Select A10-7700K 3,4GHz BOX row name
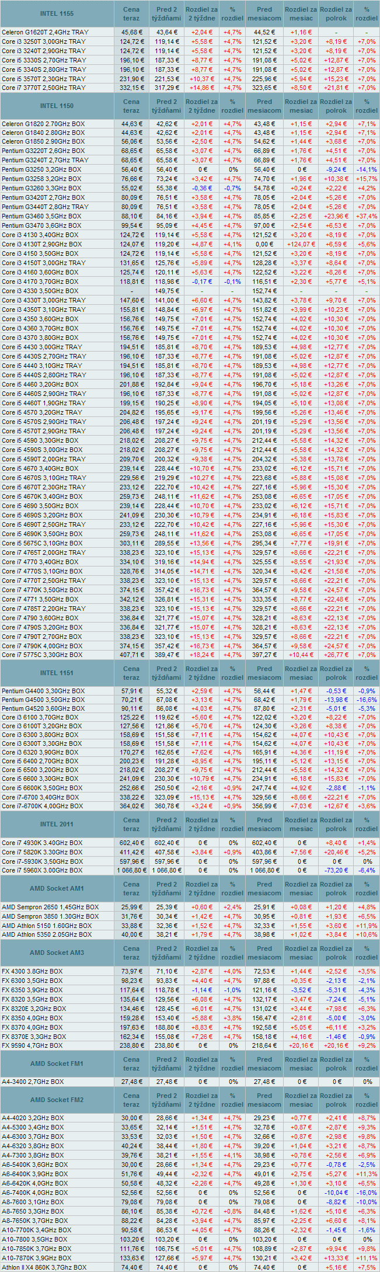This screenshot has height=1272, width=380. click(x=36, y=1230)
